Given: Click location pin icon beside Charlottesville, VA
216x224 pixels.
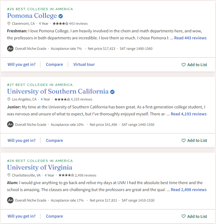Looking at the screenshot, I should tap(9, 175).
